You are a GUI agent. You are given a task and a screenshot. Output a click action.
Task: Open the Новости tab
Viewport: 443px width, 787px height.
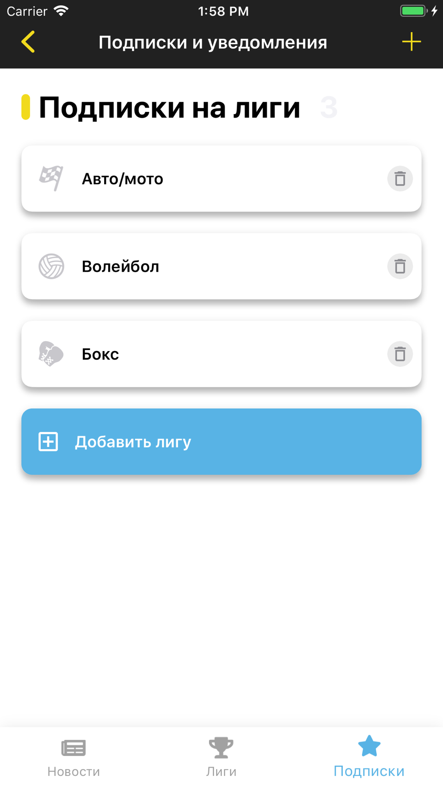pyautogui.click(x=74, y=757)
